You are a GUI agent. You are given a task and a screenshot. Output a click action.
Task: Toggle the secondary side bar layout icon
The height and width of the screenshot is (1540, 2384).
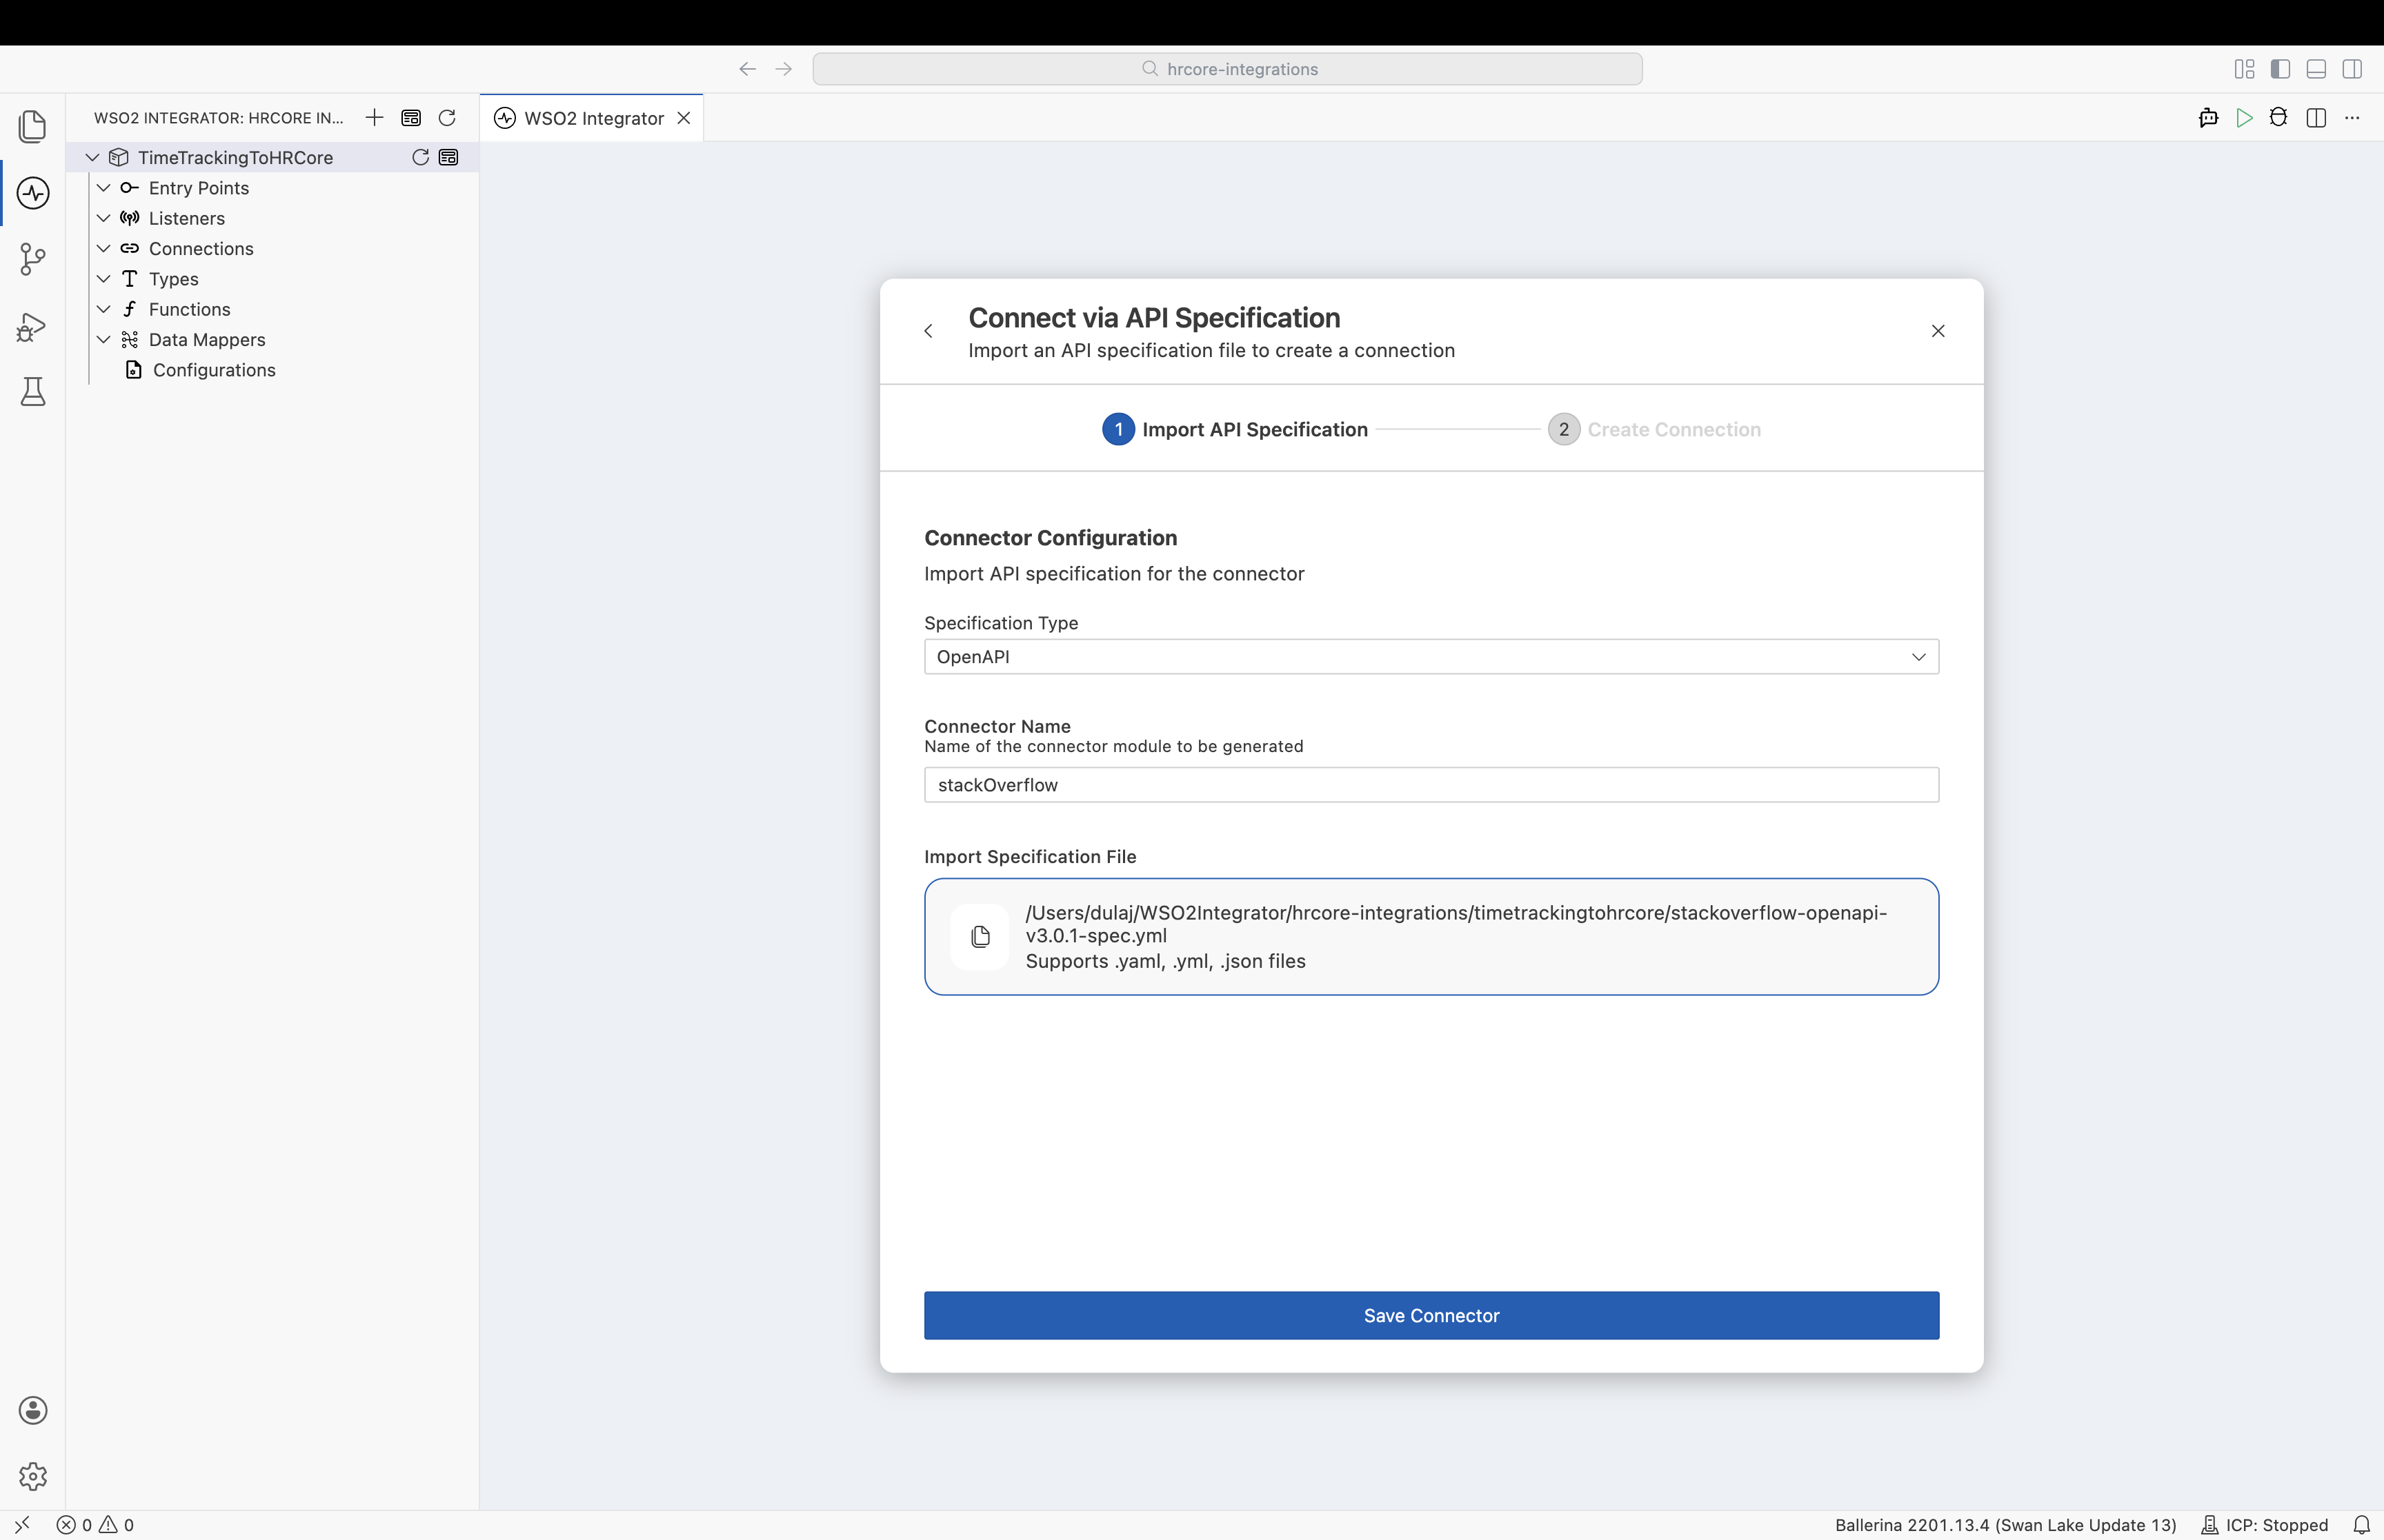click(2352, 69)
